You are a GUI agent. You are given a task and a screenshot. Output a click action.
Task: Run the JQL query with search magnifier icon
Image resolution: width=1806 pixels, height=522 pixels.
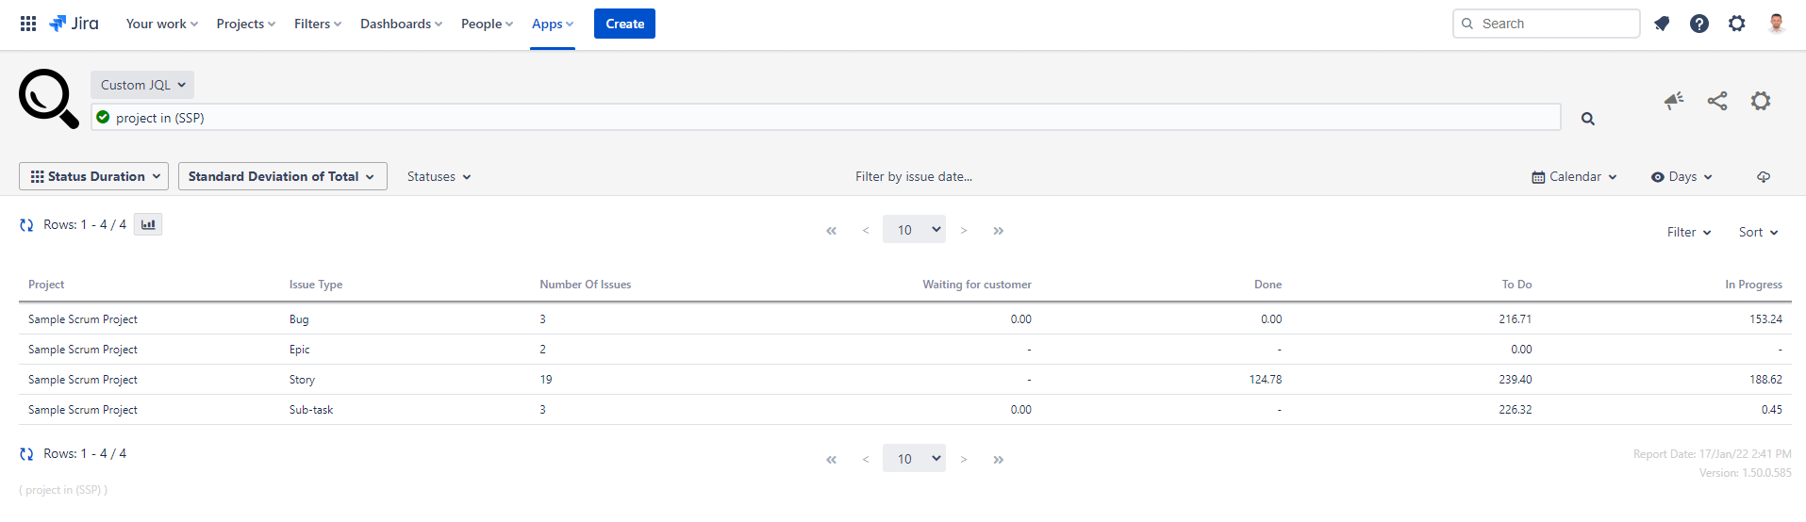(1588, 119)
